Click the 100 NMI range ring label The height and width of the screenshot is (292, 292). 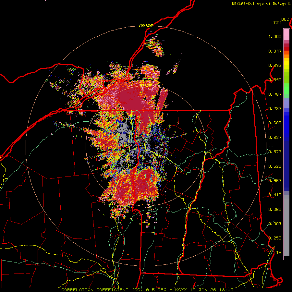[146, 26]
